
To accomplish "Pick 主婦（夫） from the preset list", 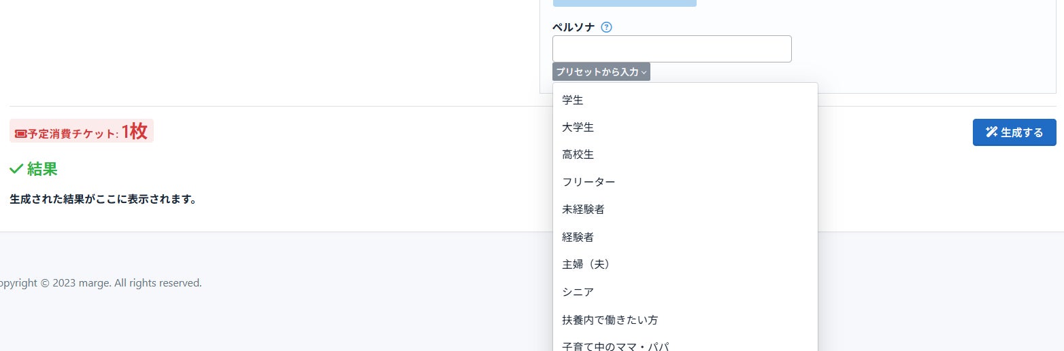I will click(x=586, y=264).
